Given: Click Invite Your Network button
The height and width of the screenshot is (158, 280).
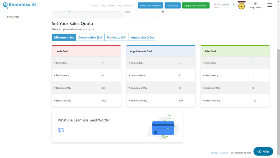Looking at the screenshot, I should click(150, 5).
